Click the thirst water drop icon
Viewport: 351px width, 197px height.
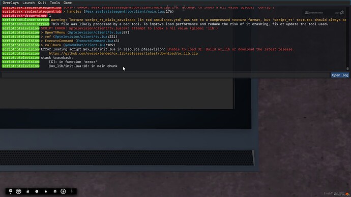[46, 191]
